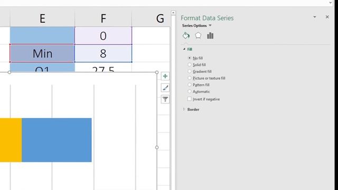The image size is (338, 190).
Task: Open the Effects pentagon tab icon
Action: pos(198,35)
